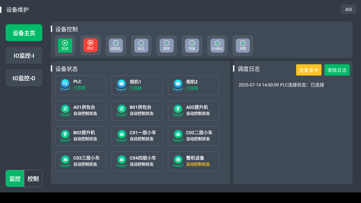Click the C01一层小车 自动控制状态 text

142,139
